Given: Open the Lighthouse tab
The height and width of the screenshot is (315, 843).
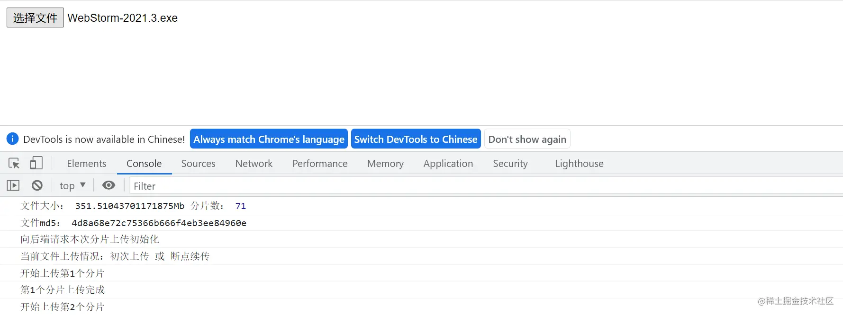Looking at the screenshot, I should pyautogui.click(x=580, y=164).
